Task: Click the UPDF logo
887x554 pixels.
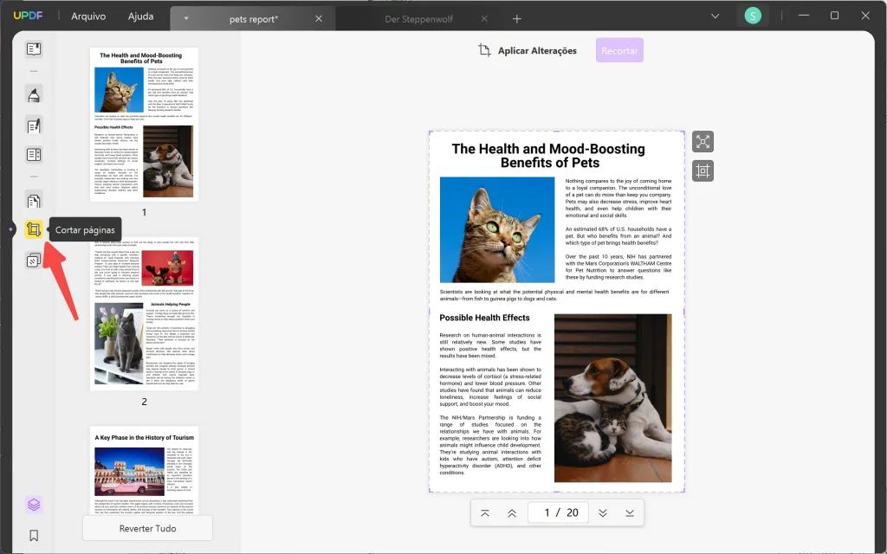Action: [29, 15]
